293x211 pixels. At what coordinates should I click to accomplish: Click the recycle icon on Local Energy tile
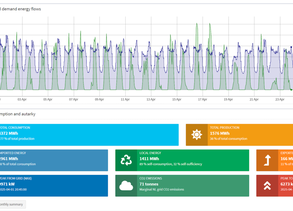(x=126, y=160)
